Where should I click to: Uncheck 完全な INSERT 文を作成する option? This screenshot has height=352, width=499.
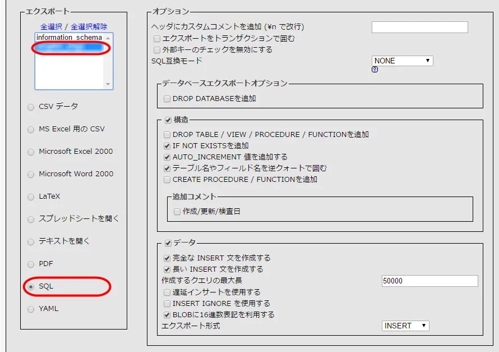click(167, 258)
